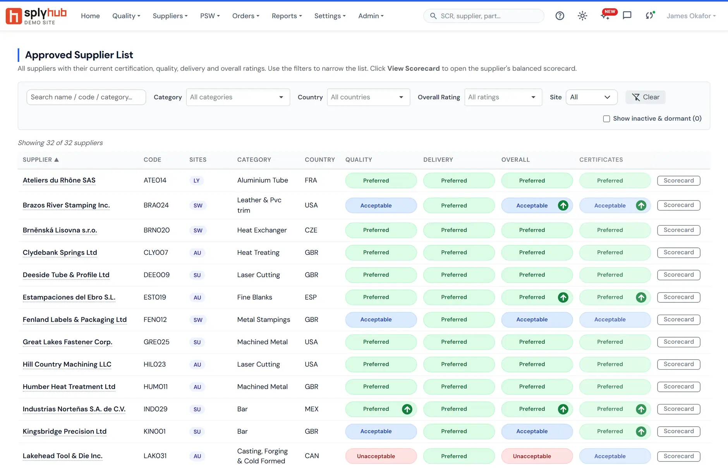This screenshot has width=728, height=468.
Task: Click Industrias Norteñas certificates up-arrow icon
Action: pyautogui.click(x=641, y=409)
